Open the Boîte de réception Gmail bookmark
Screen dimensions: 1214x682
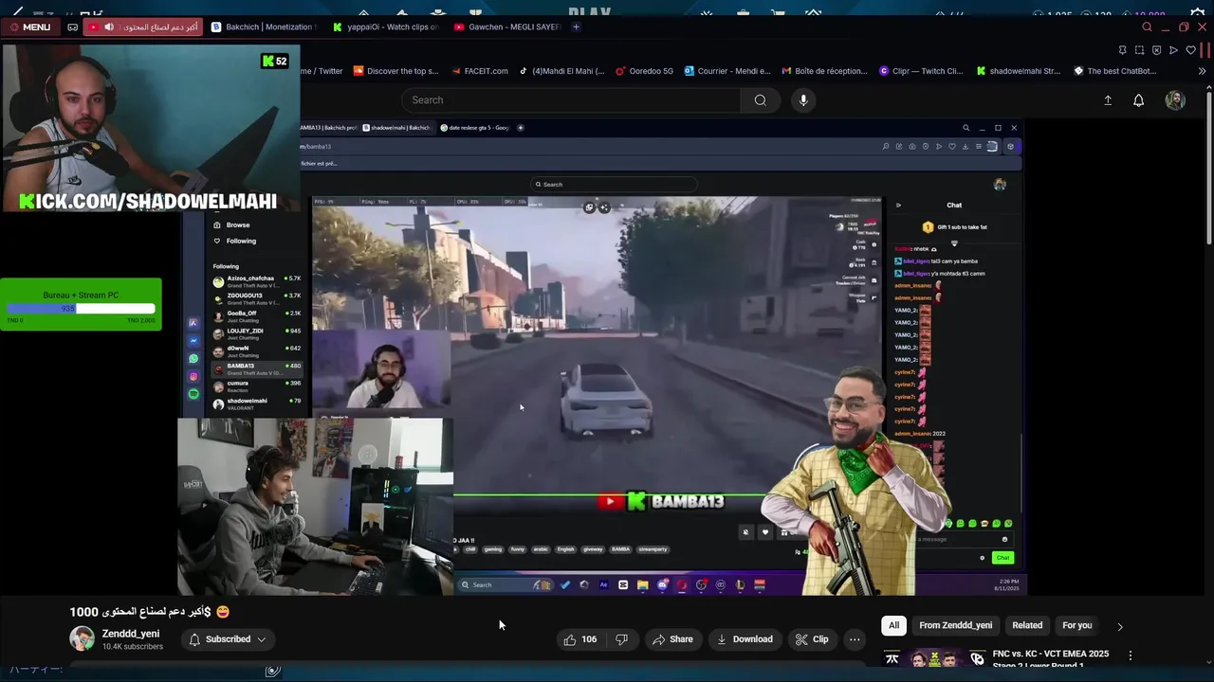coord(824,71)
